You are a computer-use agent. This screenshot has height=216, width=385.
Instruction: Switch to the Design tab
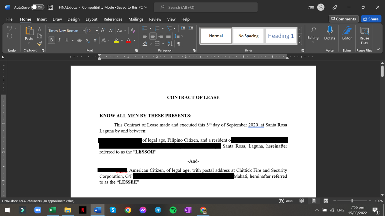coord(74,19)
